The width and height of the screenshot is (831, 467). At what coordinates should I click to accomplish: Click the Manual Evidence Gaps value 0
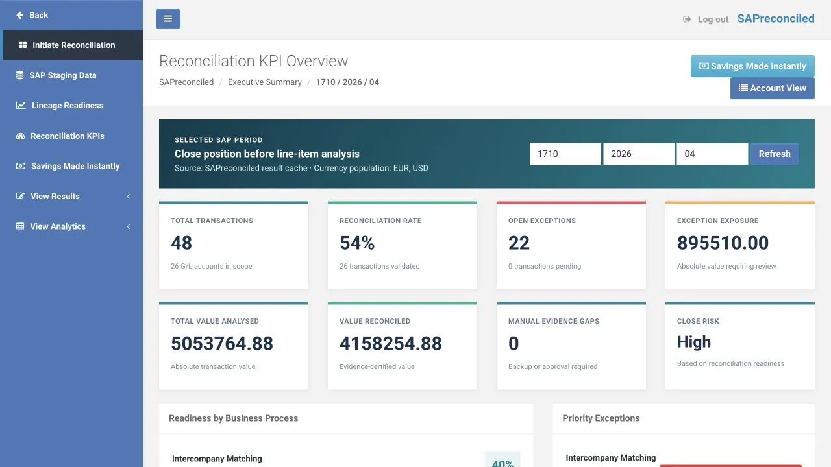[514, 343]
